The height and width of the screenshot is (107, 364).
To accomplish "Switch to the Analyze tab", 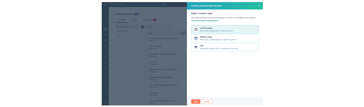I will click(134, 20).
